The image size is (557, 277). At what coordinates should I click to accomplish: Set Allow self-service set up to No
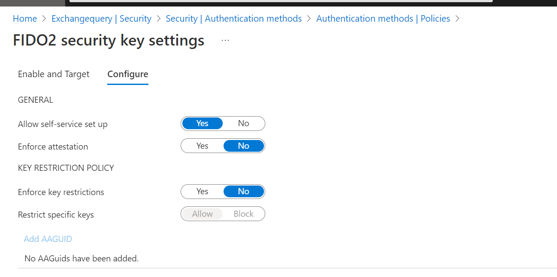(244, 124)
